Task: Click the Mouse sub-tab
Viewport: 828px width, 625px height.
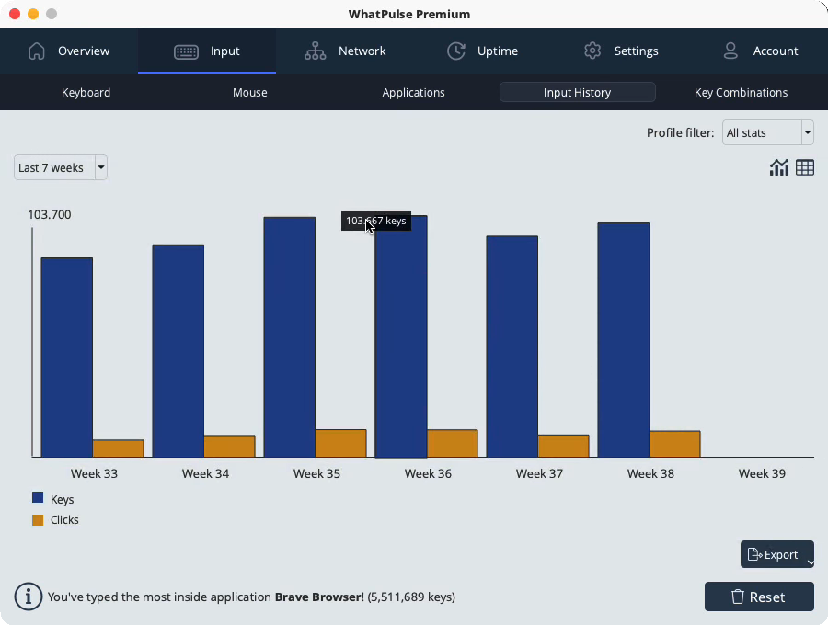Action: [x=249, y=92]
